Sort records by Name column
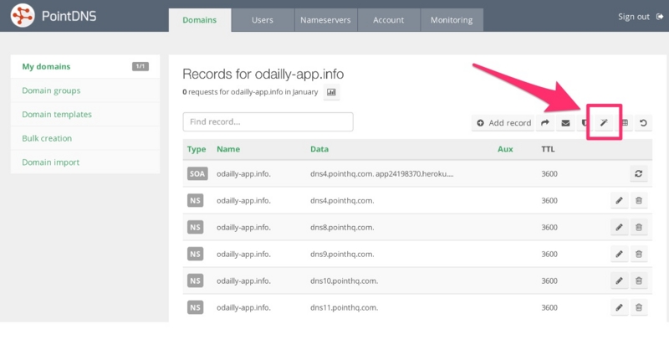 pos(228,149)
